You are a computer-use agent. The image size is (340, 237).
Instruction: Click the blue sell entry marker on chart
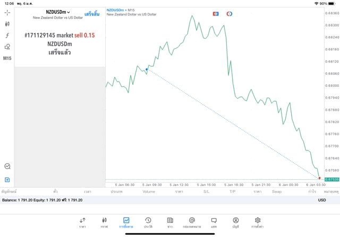(x=147, y=69)
